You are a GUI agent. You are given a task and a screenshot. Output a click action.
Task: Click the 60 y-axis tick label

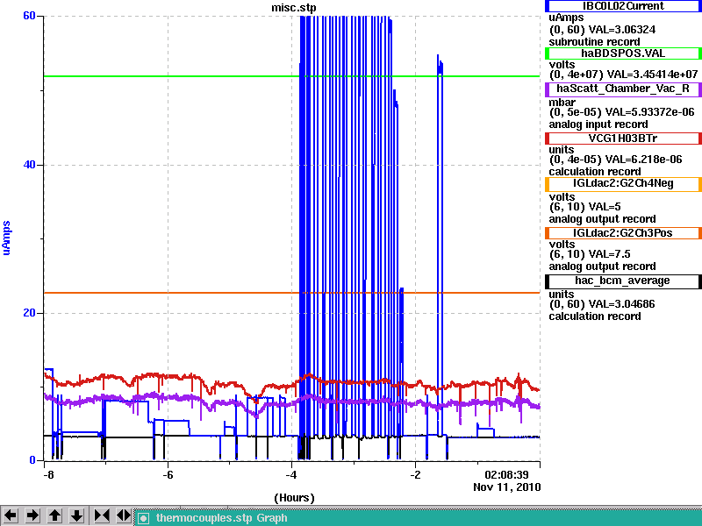pos(29,16)
